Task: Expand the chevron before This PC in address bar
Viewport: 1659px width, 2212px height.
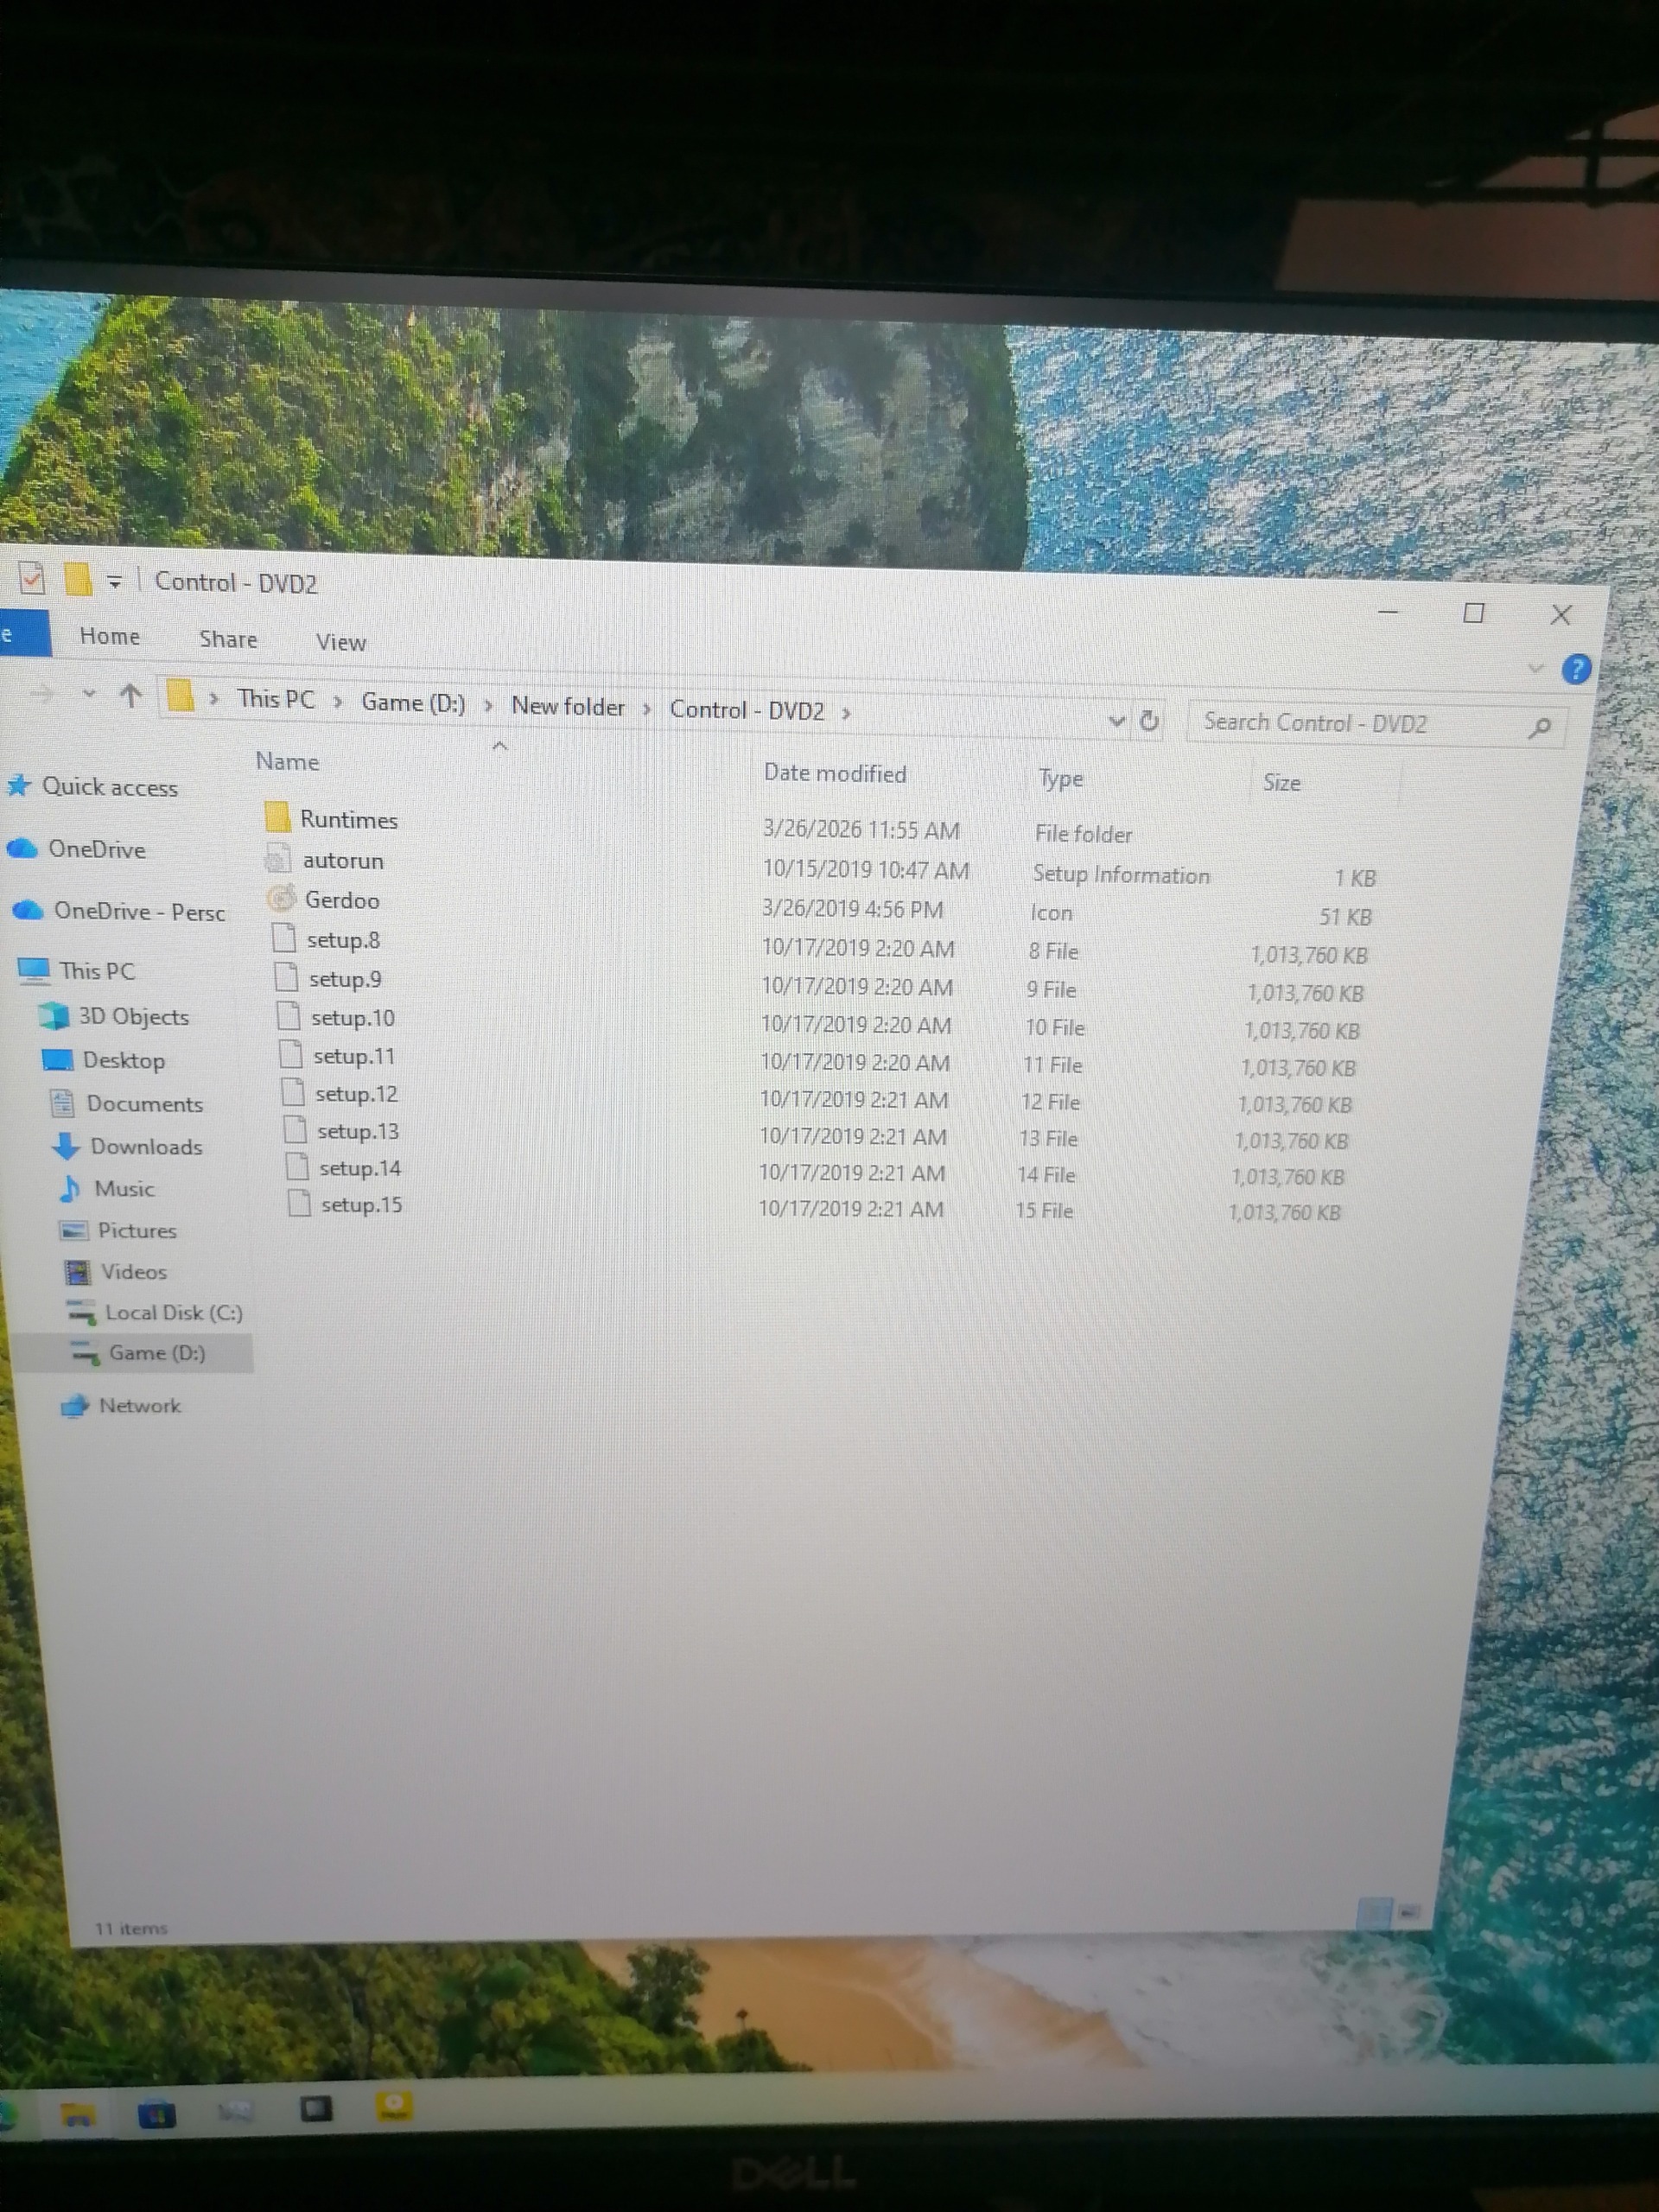Action: click(213, 699)
